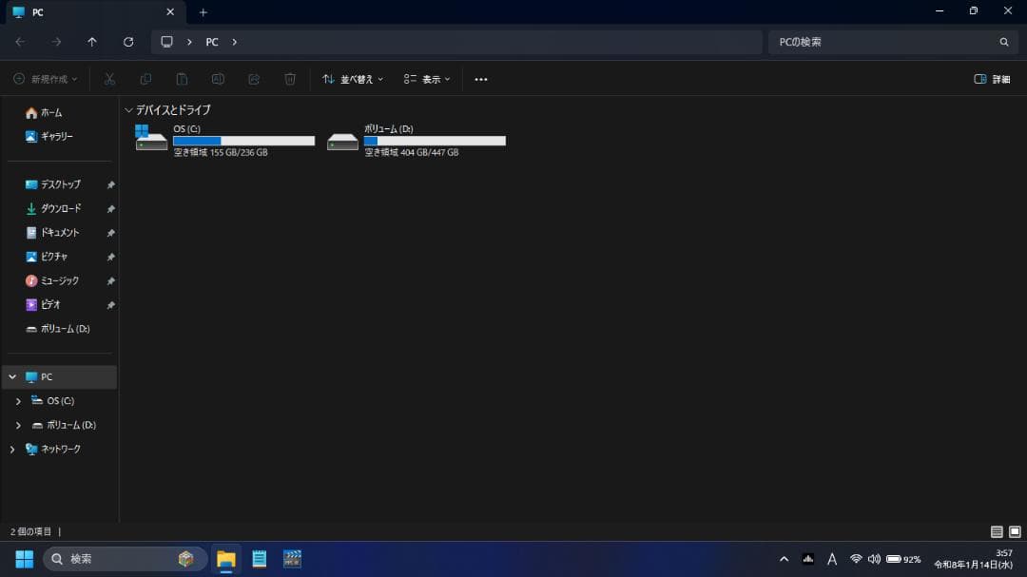Click the Delete (trash) icon

(x=290, y=79)
